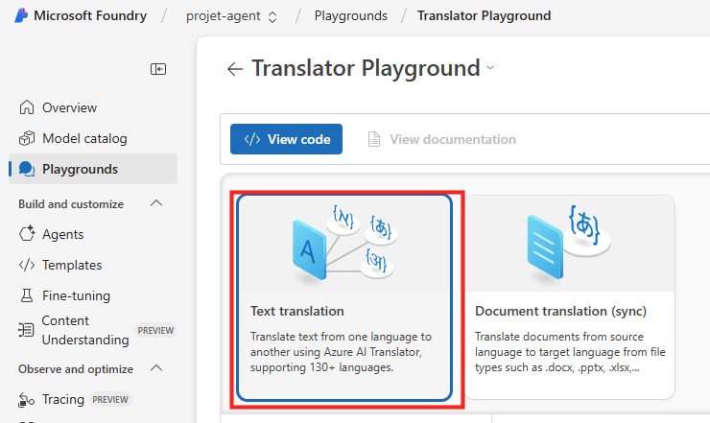Go back using the left arrow

tap(234, 69)
